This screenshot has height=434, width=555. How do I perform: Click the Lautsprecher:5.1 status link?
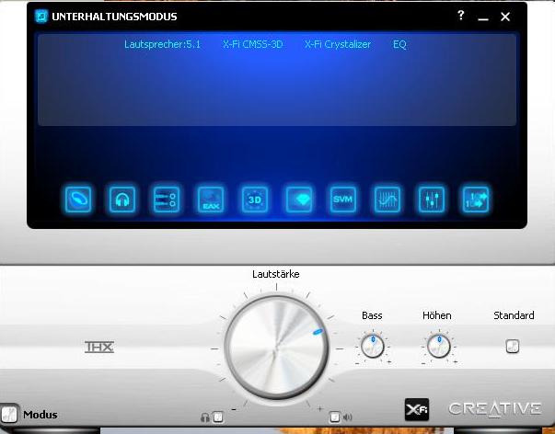point(163,44)
